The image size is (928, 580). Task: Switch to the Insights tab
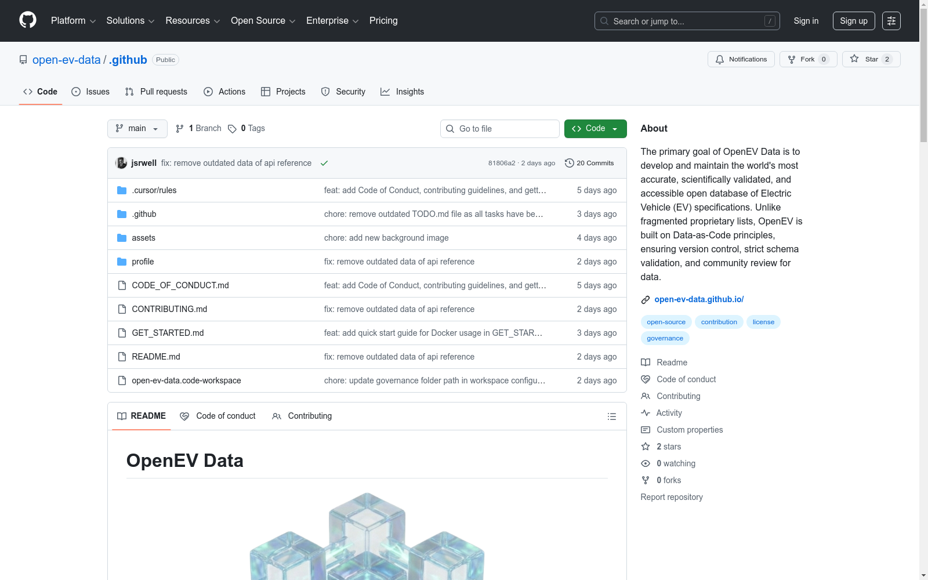click(402, 92)
